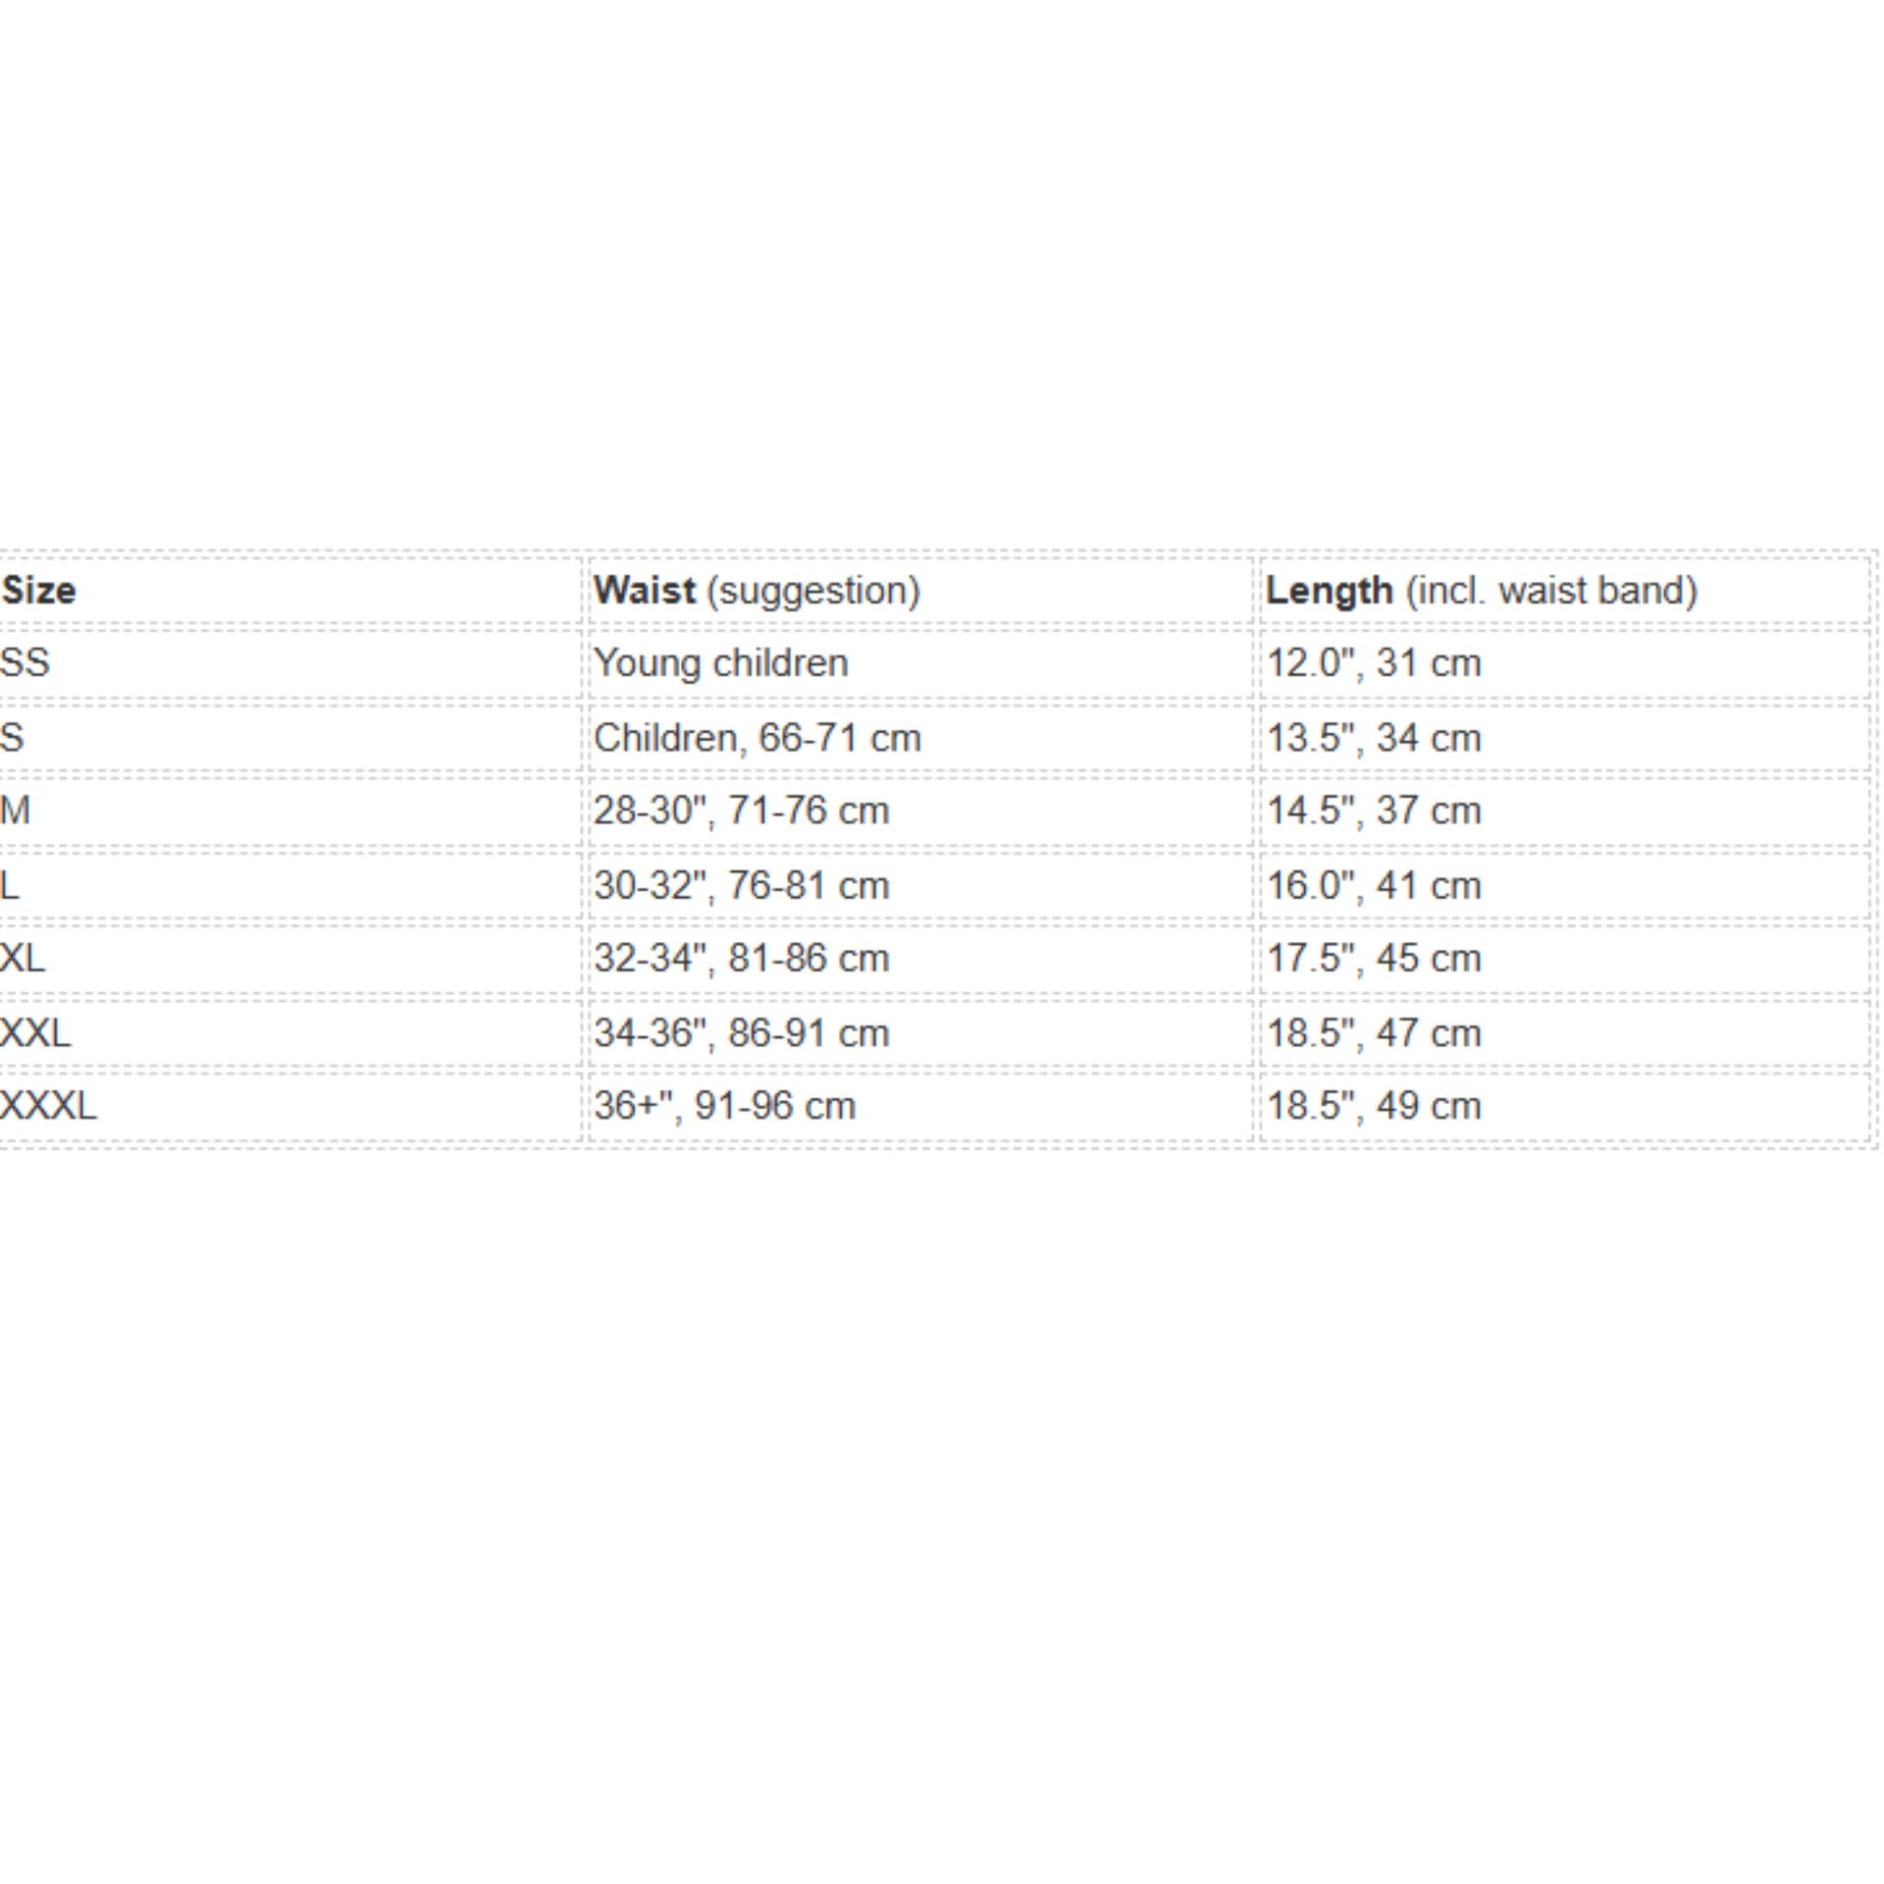Select the XL size cell

pyautogui.click(x=24, y=958)
